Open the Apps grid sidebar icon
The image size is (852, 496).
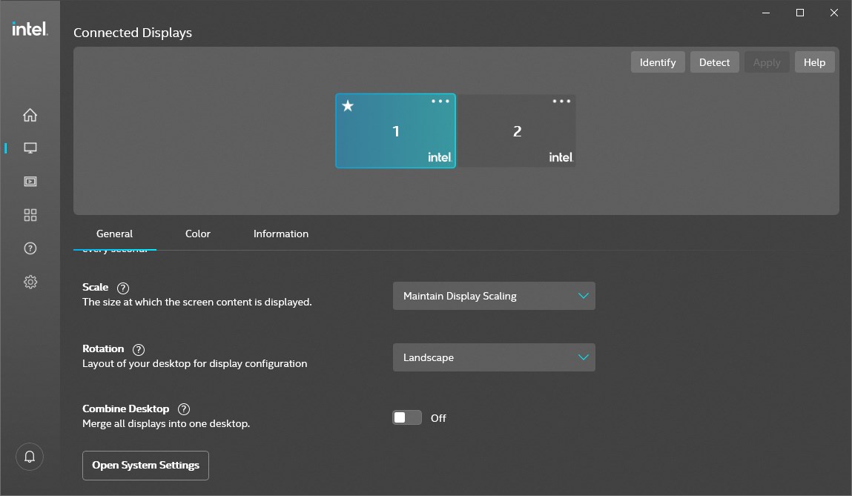coord(30,215)
